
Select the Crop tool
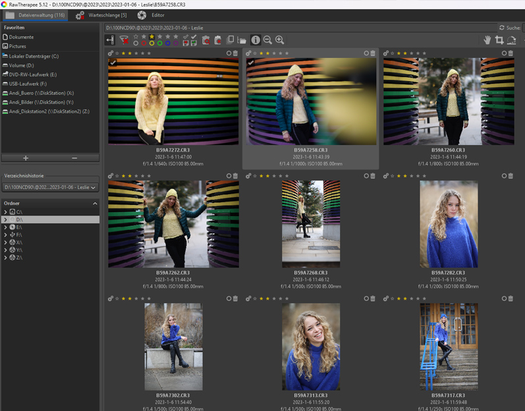[499, 40]
